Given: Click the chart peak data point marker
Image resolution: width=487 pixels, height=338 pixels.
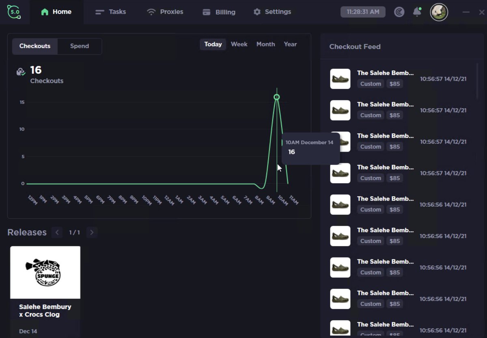Looking at the screenshot, I should (277, 97).
